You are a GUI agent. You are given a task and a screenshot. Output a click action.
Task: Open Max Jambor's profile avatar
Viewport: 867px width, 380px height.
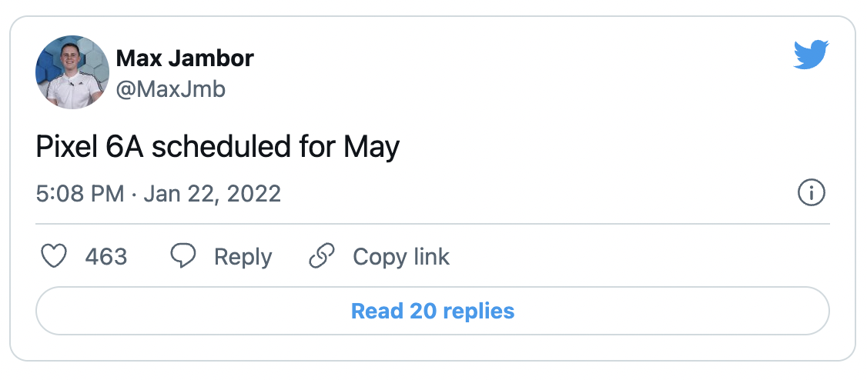click(69, 70)
